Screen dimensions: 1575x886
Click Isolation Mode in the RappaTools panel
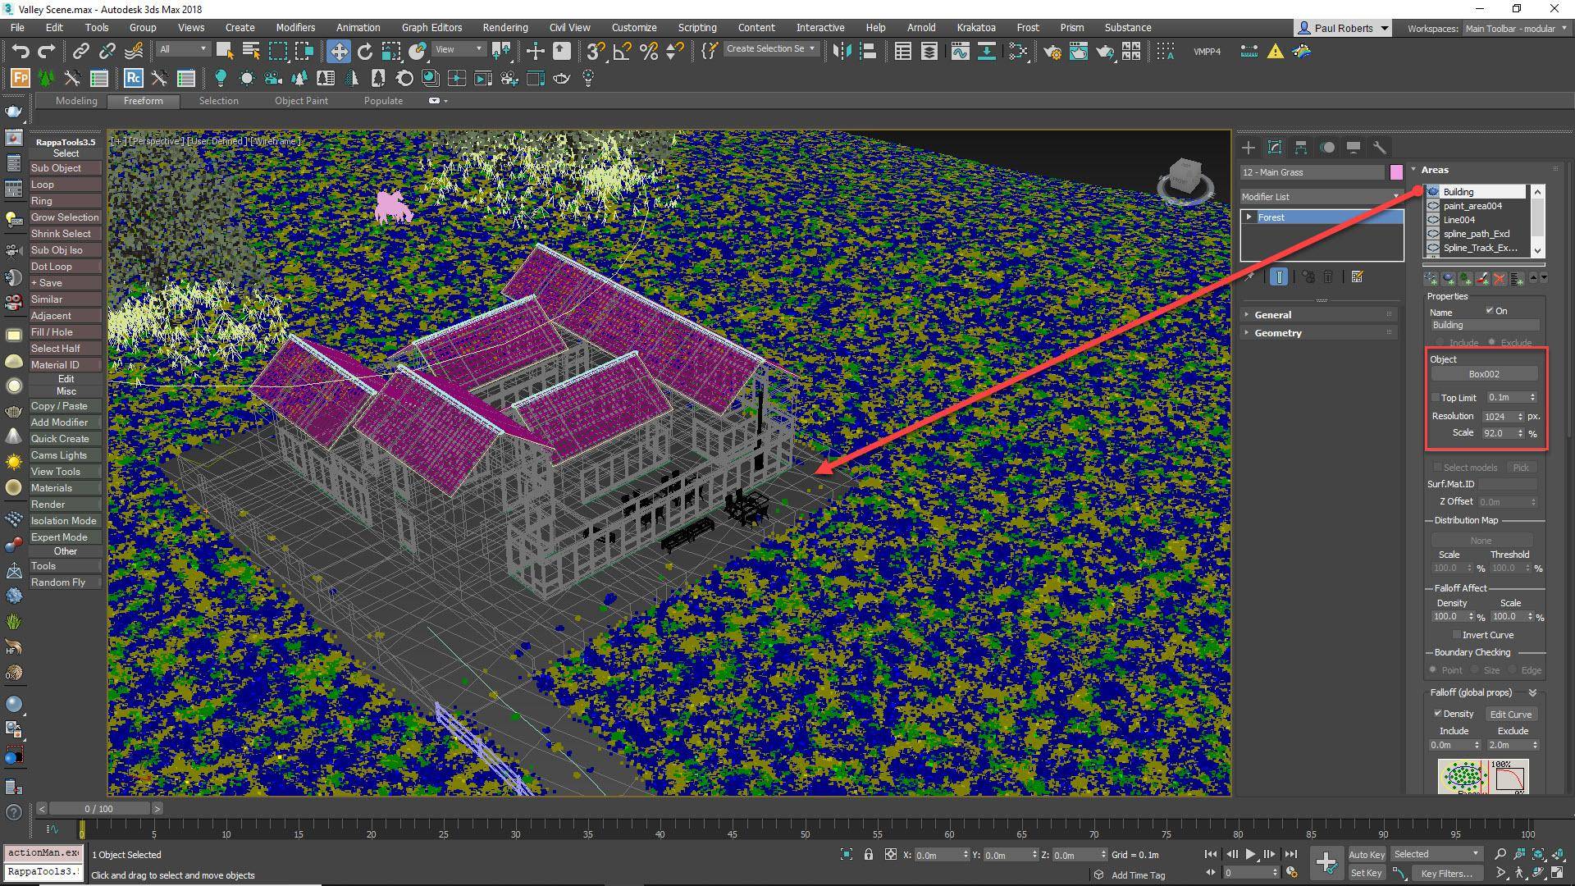click(x=63, y=520)
